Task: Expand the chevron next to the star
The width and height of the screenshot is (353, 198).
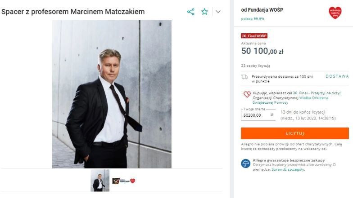Action: point(218,12)
